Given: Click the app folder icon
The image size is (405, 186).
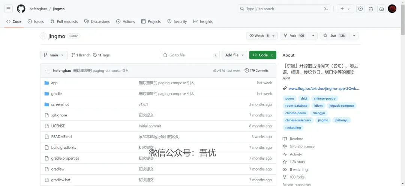Looking at the screenshot, I should [x=46, y=83].
